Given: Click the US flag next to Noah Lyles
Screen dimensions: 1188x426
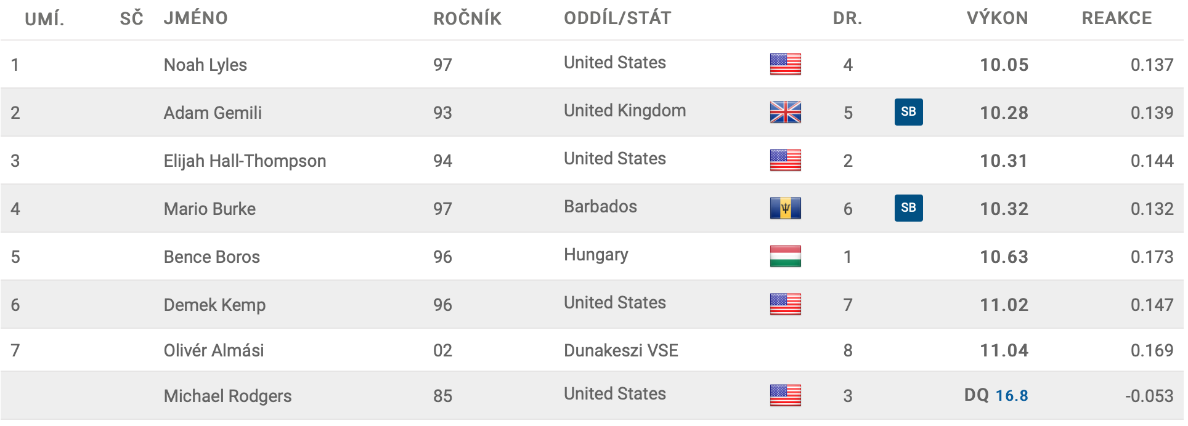Looking at the screenshot, I should click(x=785, y=64).
